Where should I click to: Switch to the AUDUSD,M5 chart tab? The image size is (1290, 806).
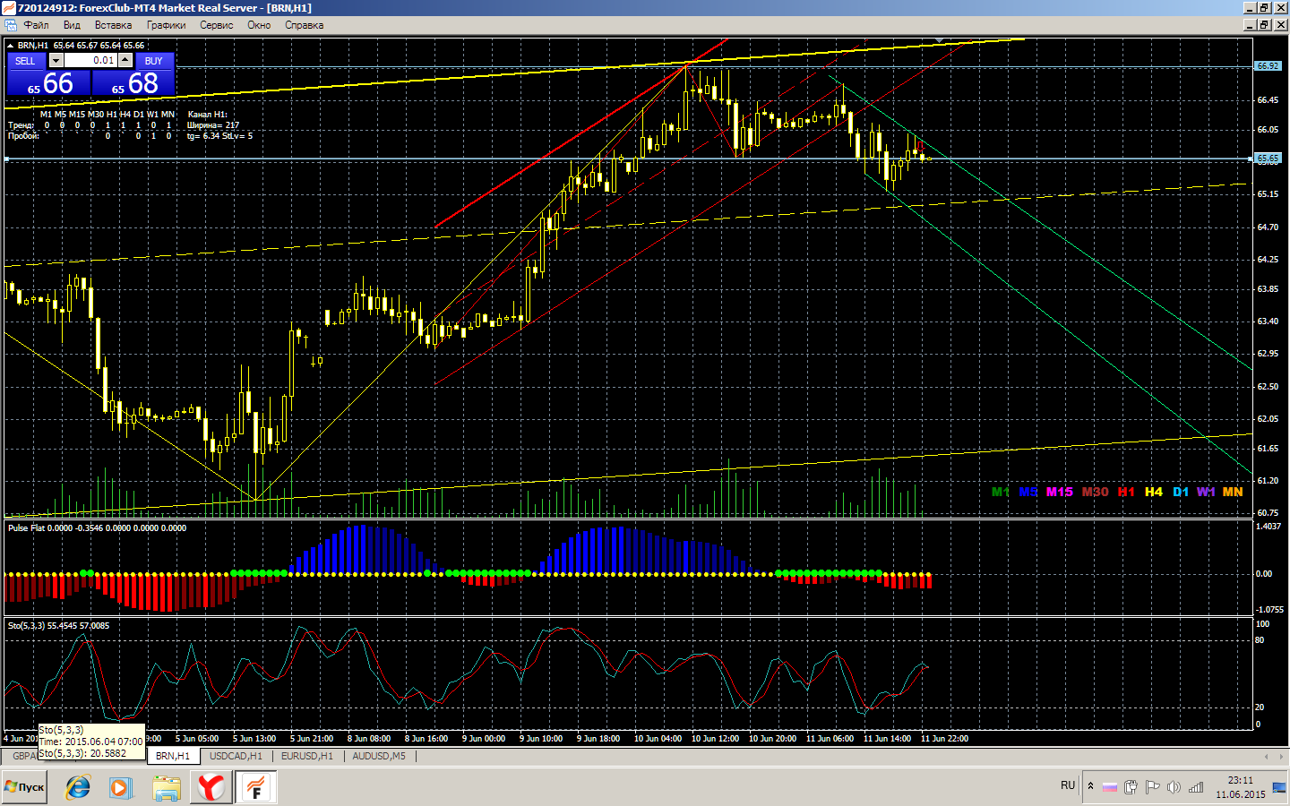click(379, 756)
